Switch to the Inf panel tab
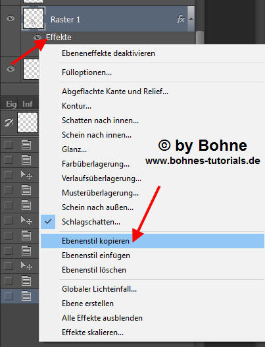Image resolution: width=265 pixels, height=347 pixels. (28, 104)
